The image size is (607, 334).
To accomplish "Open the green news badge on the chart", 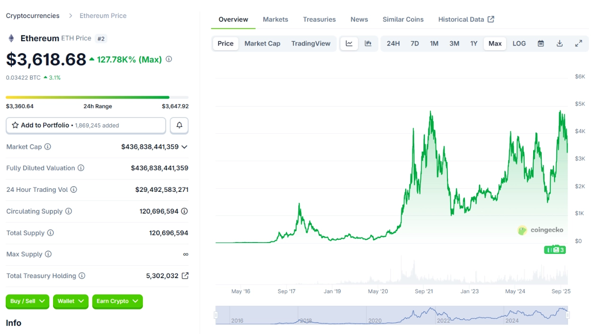I will (554, 250).
